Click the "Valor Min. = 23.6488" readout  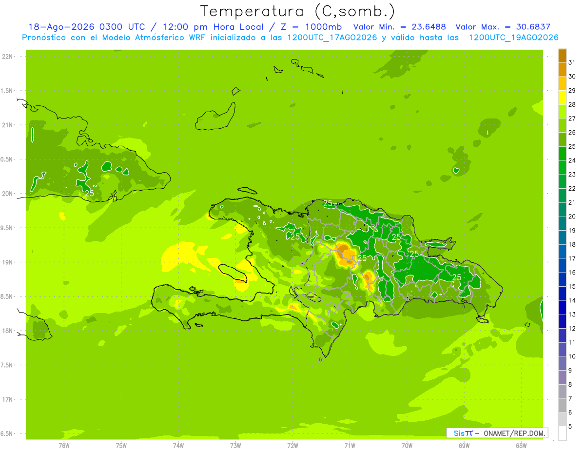399,27
